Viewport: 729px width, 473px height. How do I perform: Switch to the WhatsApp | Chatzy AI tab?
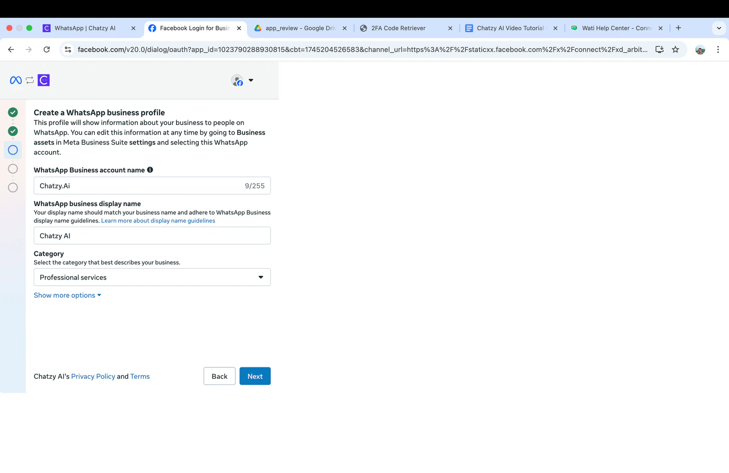pos(84,28)
